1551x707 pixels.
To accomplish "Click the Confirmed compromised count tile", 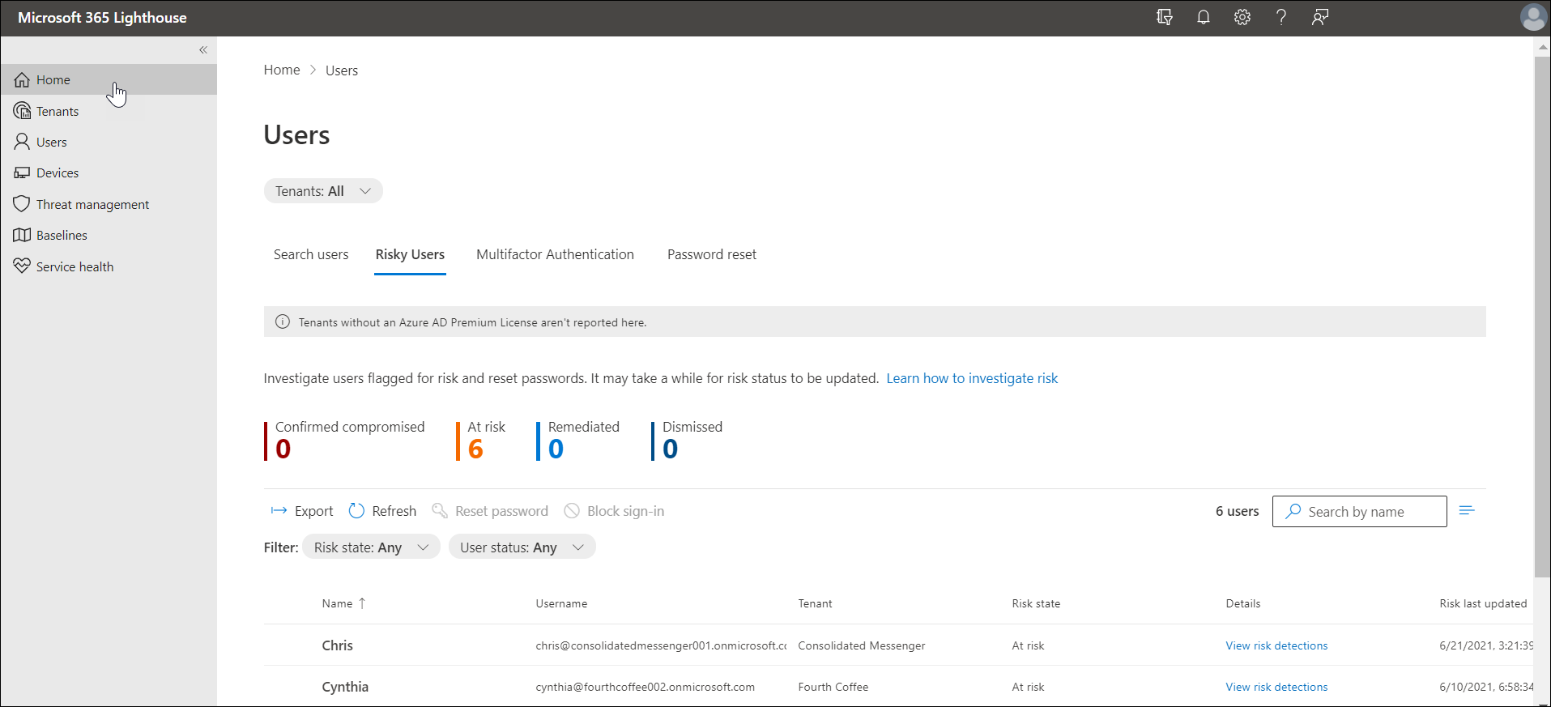I will coord(344,441).
